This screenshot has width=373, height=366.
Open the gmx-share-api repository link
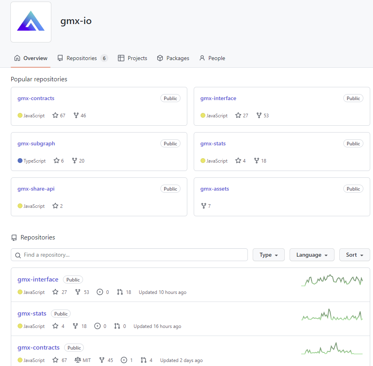point(36,189)
